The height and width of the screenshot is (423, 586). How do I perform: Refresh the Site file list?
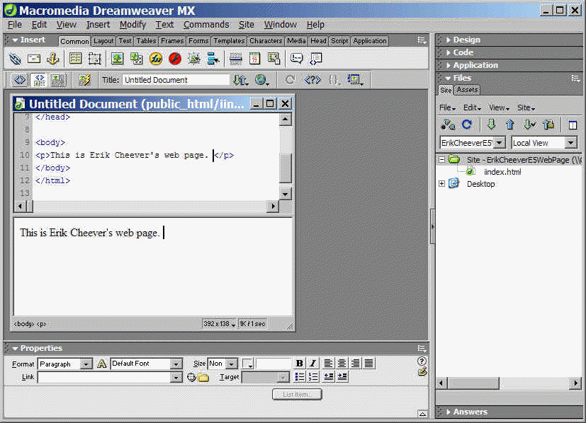(x=467, y=124)
